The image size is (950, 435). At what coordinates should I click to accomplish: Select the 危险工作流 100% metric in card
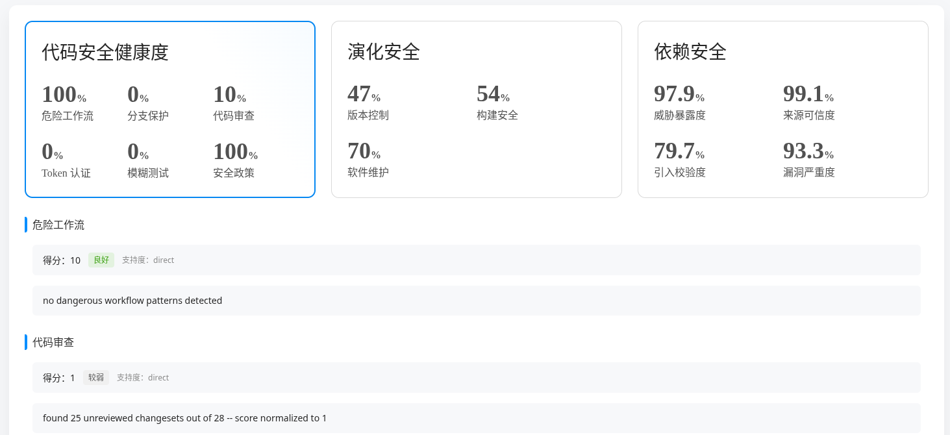pyautogui.click(x=68, y=104)
